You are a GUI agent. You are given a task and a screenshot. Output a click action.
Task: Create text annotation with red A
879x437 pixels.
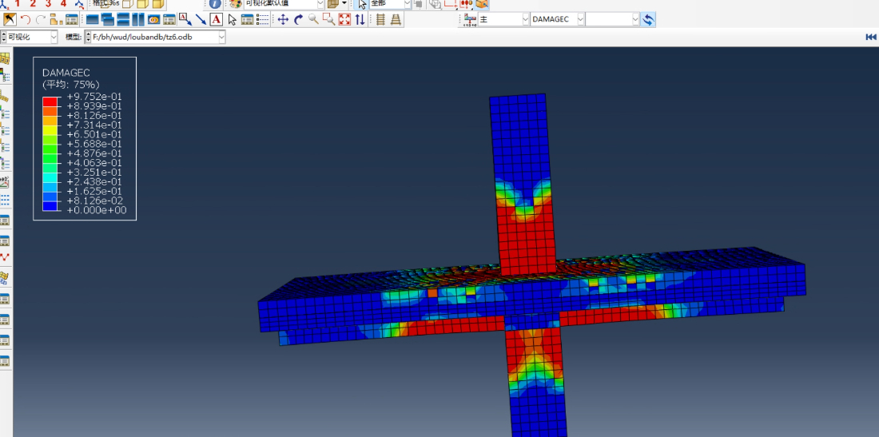tap(217, 20)
